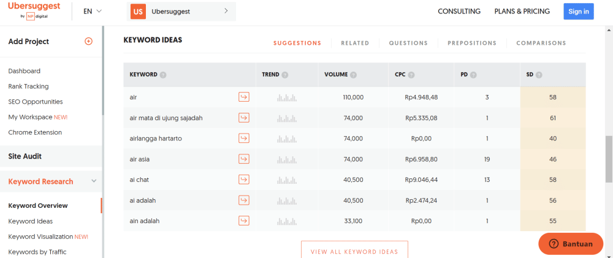The width and height of the screenshot is (613, 258).
Task: Select the Comparisons tab
Action: pos(541,44)
